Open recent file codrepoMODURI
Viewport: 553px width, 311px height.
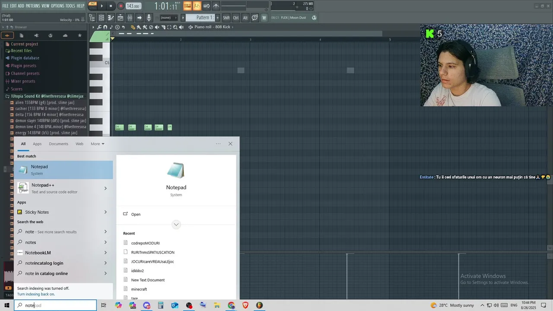pos(145,243)
